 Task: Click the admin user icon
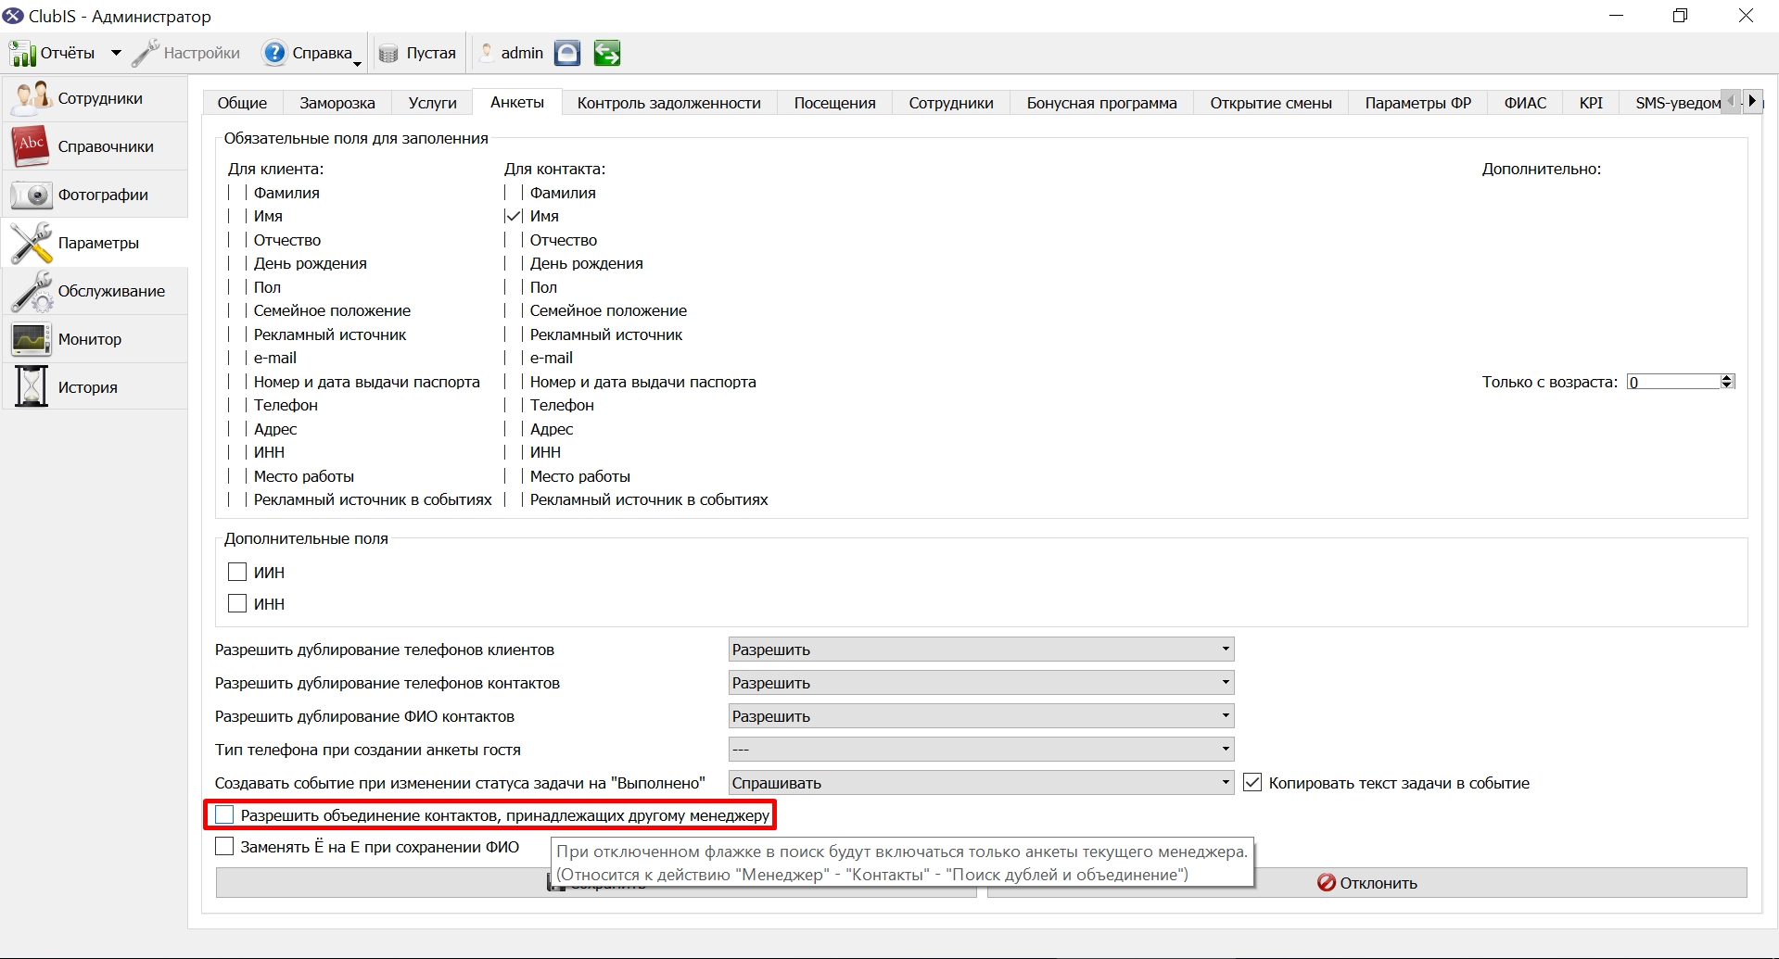click(487, 54)
